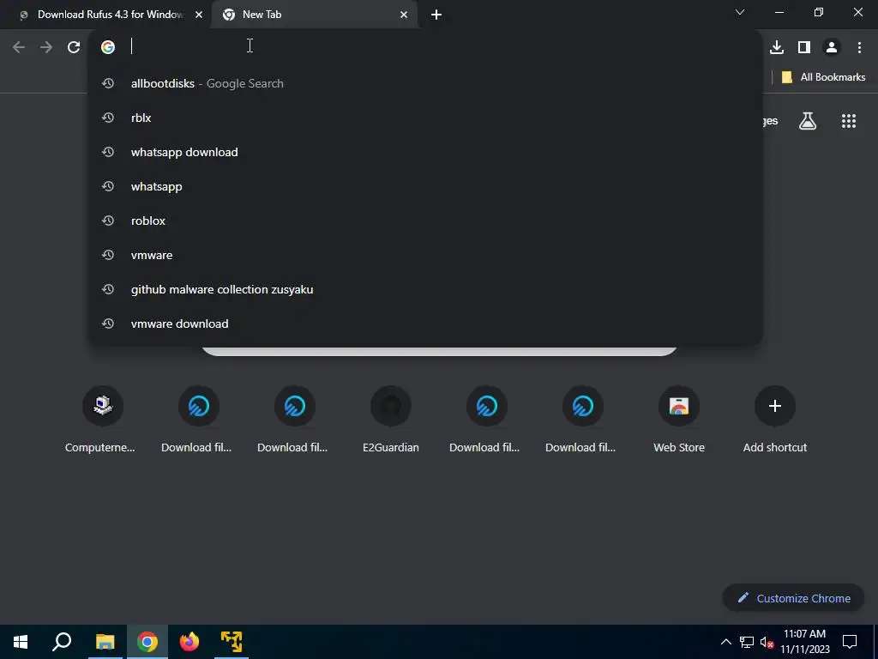Toggle the side panel icon
The image size is (878, 659).
pos(804,47)
